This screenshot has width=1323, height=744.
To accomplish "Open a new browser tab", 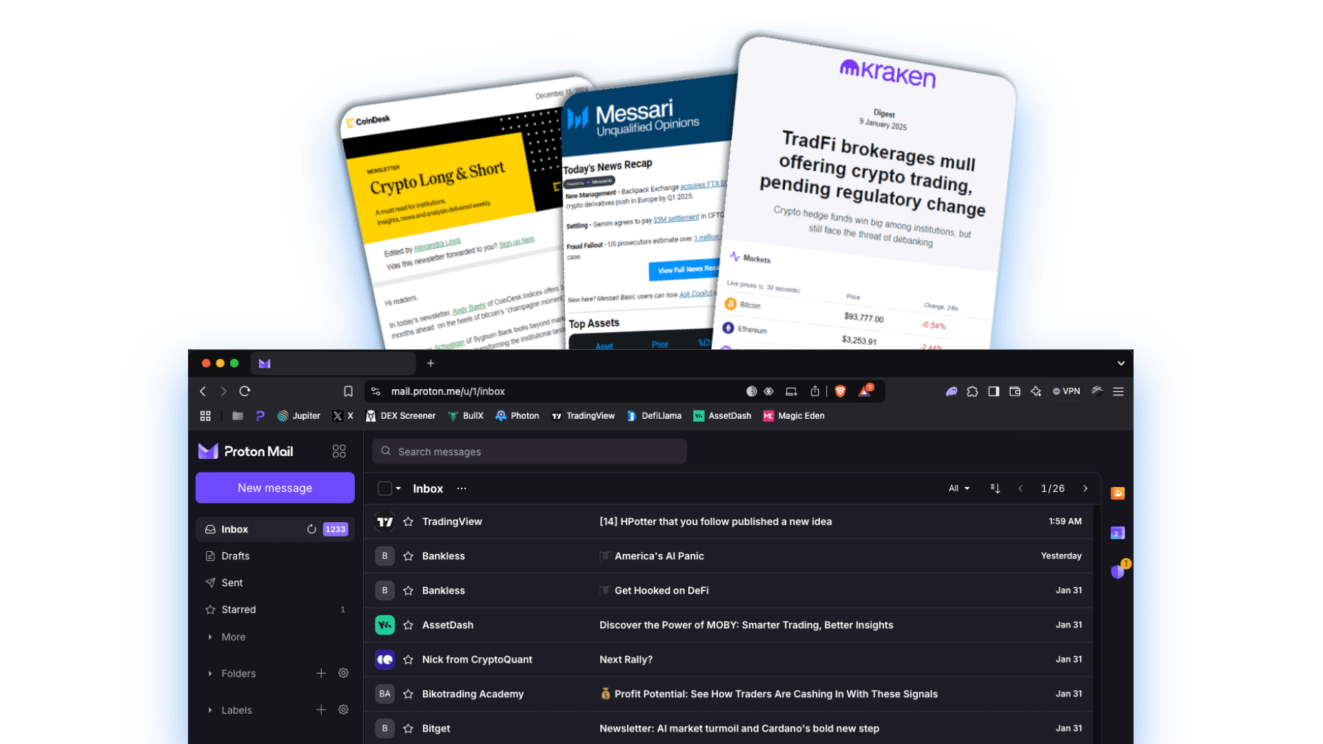I will coord(431,363).
